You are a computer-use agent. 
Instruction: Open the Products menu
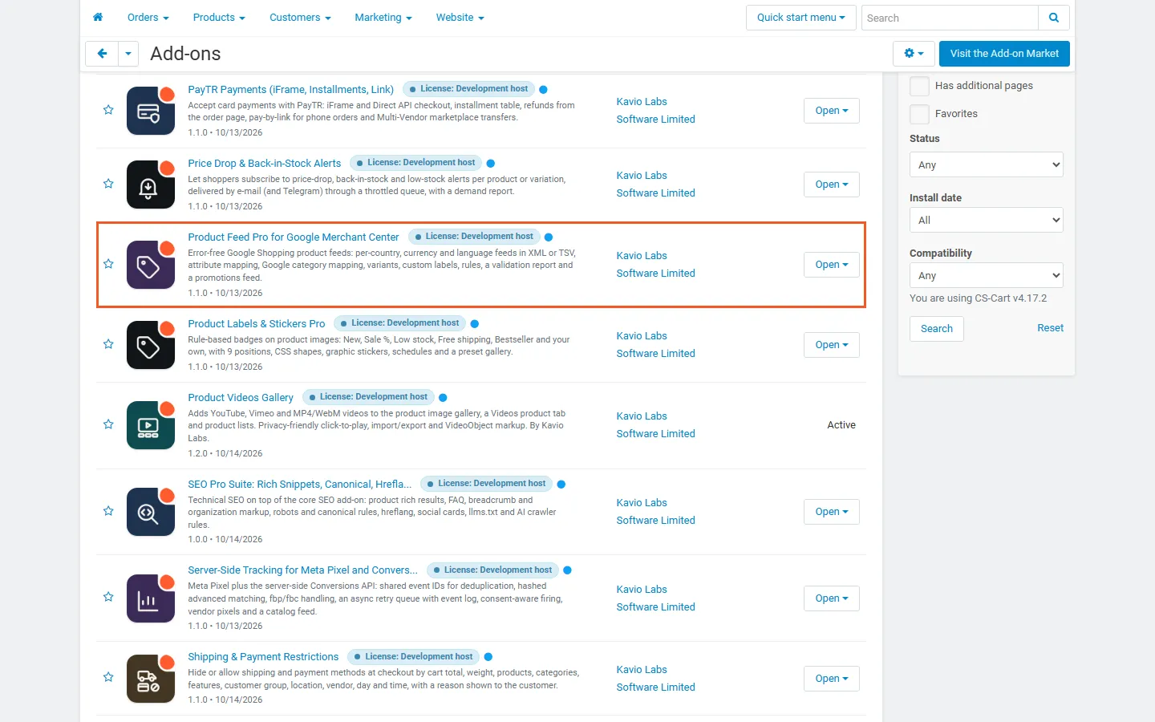[219, 18]
